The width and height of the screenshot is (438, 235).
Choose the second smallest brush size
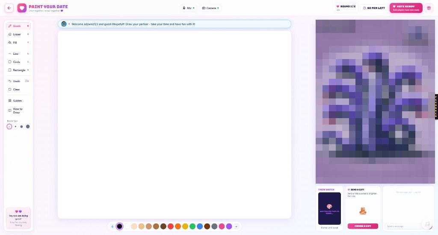coord(15,127)
